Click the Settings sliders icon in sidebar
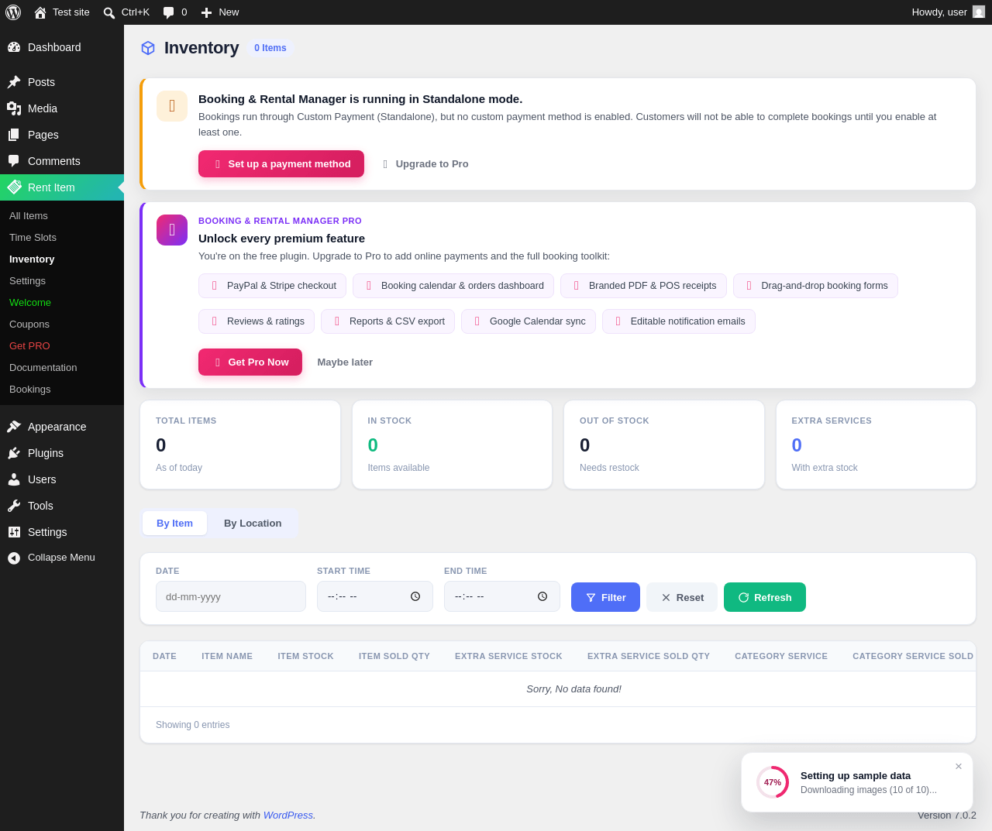Image resolution: width=992 pixels, height=831 pixels. [x=14, y=532]
